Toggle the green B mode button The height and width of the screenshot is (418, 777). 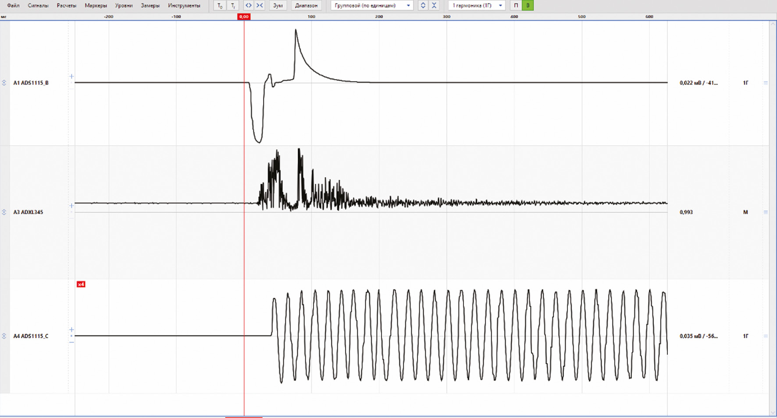point(528,5)
